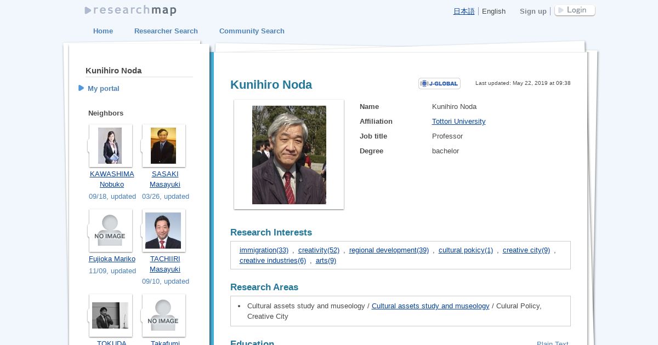Open the Researcher Search menu
658x345 pixels.
[x=166, y=31]
